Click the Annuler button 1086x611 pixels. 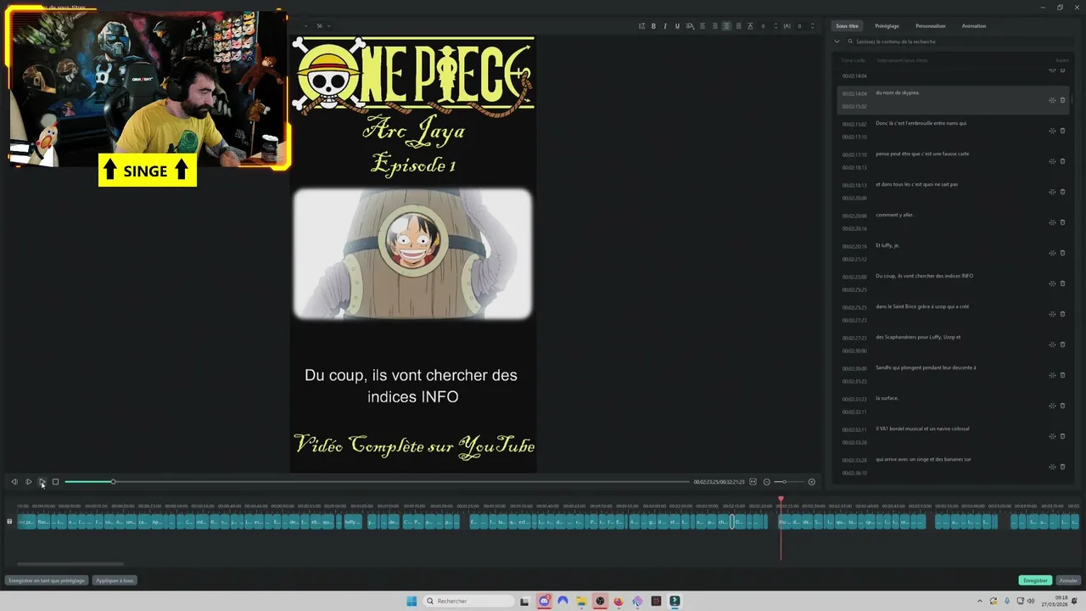(1068, 580)
